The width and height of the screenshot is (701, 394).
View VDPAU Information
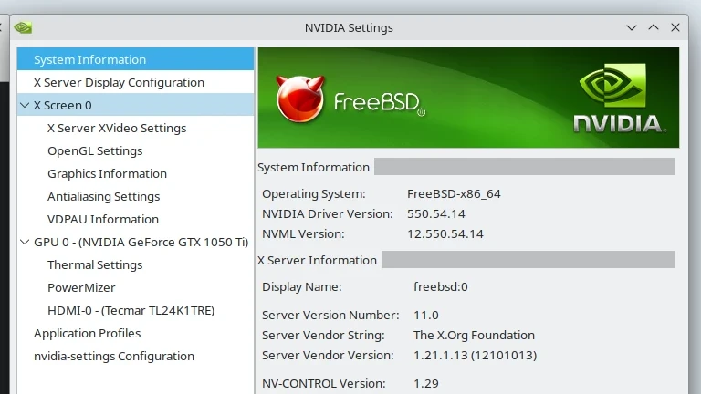coord(103,219)
